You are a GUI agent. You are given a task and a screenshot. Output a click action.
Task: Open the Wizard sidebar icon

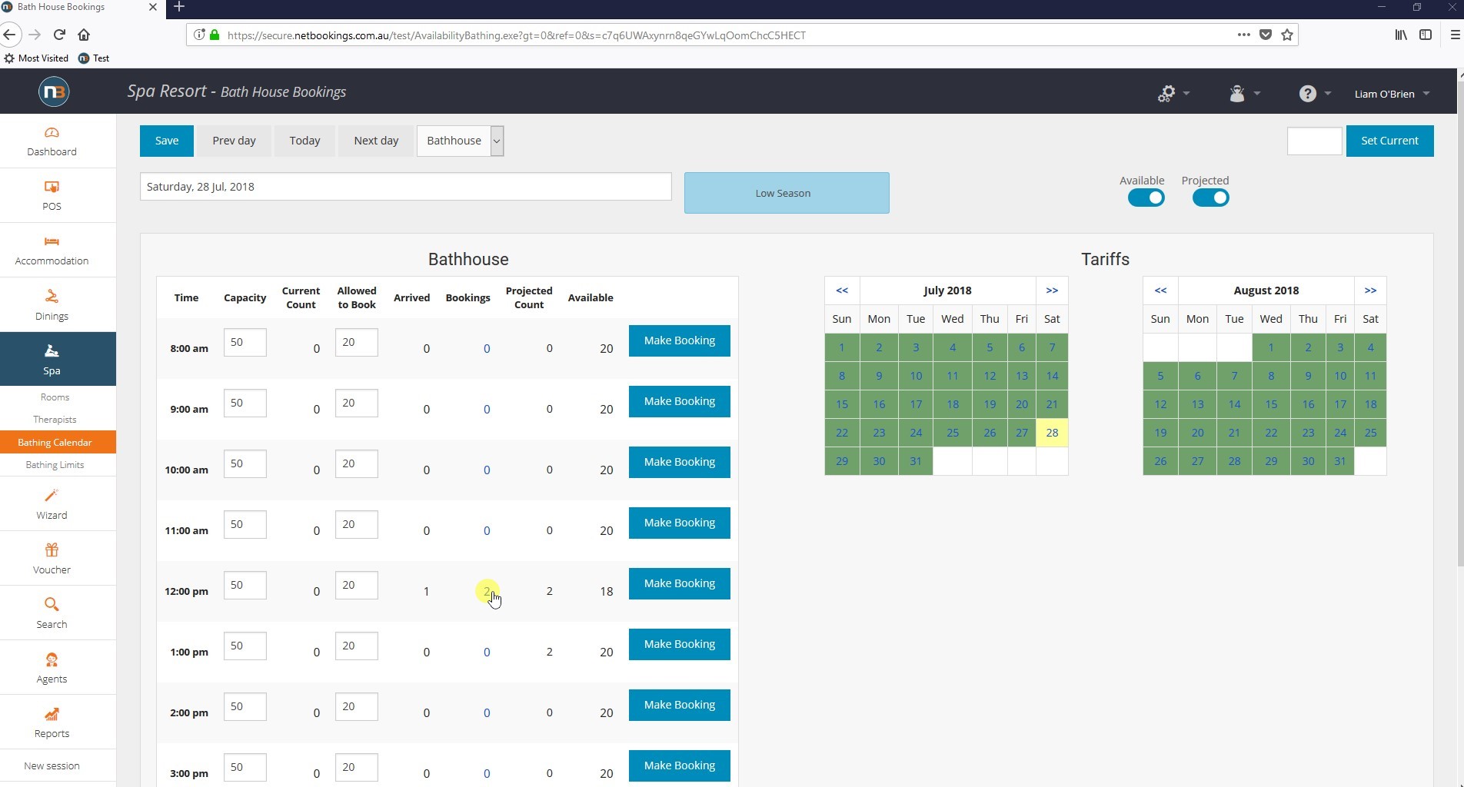pos(52,496)
